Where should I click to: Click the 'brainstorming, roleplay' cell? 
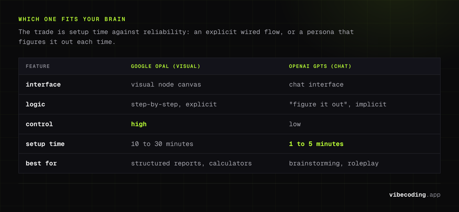(334, 164)
